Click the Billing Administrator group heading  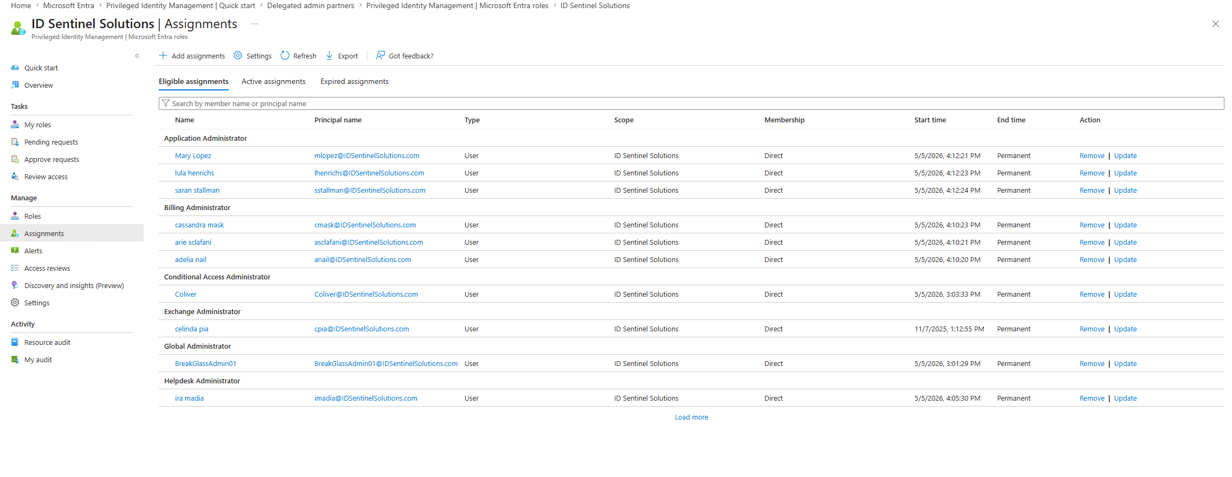click(197, 208)
